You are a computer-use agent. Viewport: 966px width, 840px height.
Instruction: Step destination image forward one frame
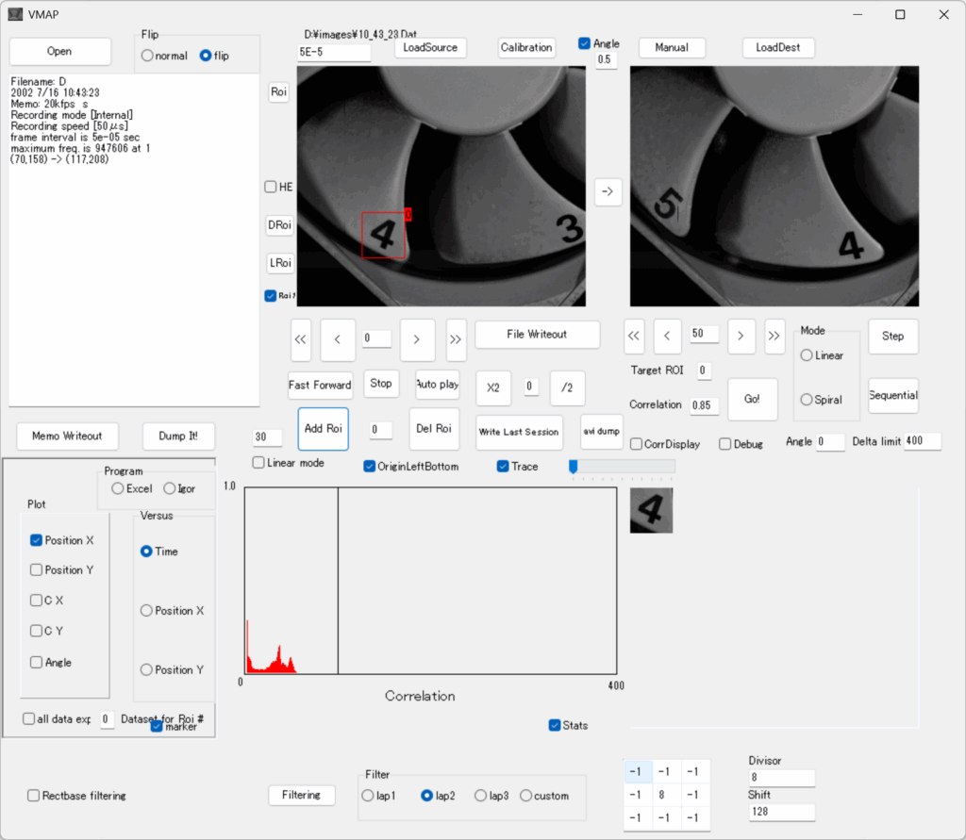click(x=741, y=335)
